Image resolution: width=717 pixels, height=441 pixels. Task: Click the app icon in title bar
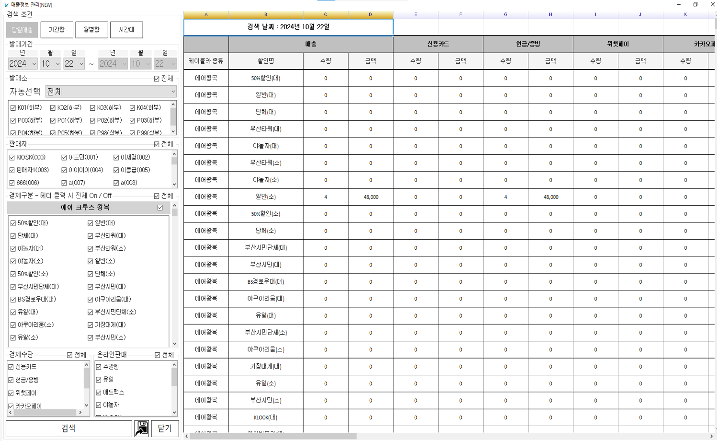(x=6, y=5)
